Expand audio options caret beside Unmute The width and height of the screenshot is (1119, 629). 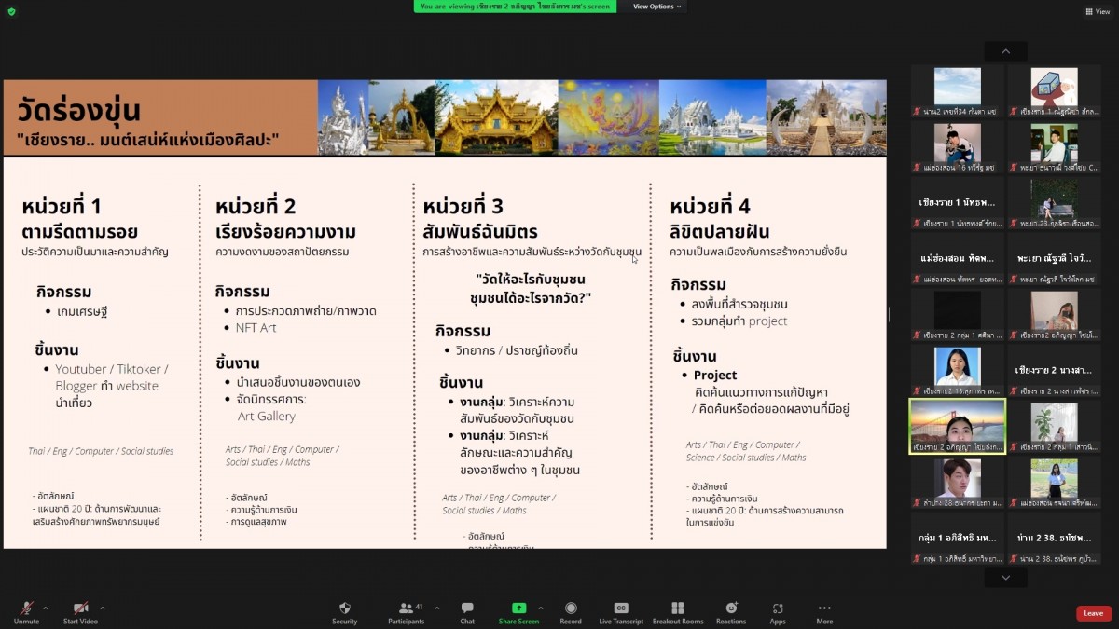[45, 608]
